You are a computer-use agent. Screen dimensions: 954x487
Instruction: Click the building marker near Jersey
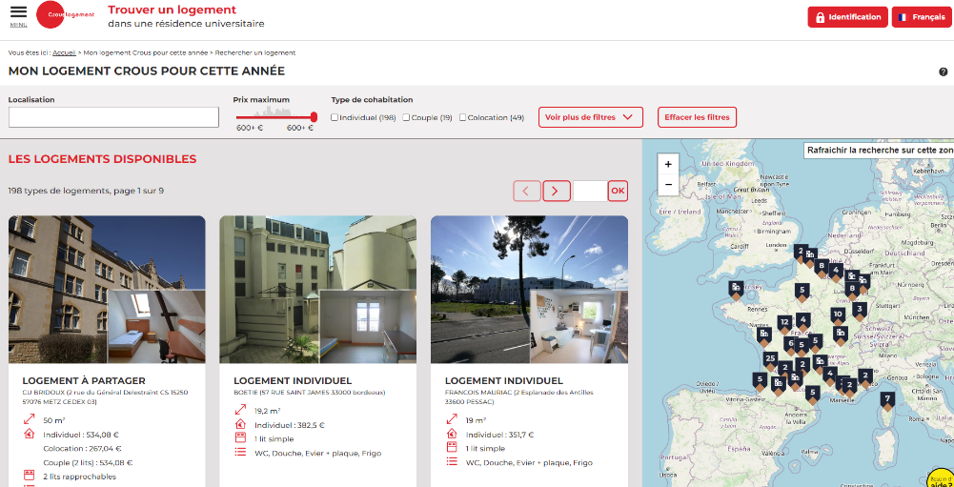(736, 289)
